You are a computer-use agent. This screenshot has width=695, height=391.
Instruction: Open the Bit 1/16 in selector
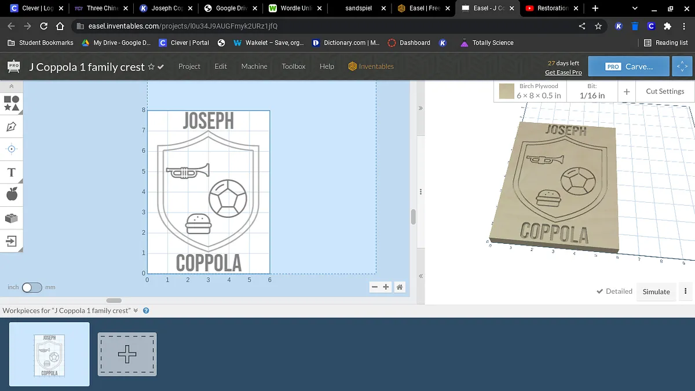coord(592,92)
